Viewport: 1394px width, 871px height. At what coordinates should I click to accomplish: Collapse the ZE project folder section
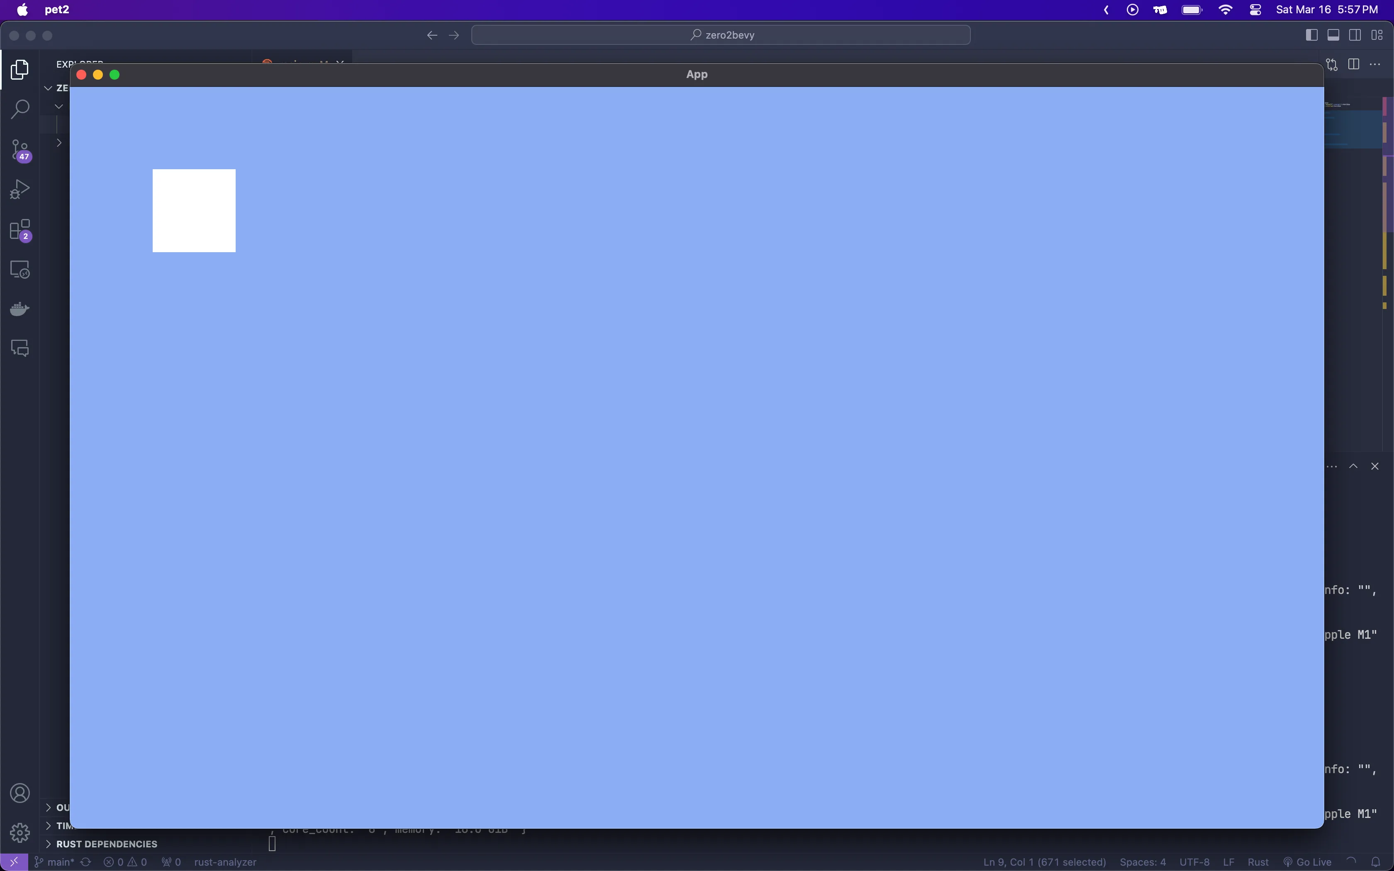point(49,88)
